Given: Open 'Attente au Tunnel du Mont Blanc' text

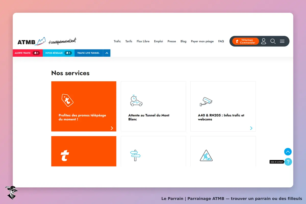Looking at the screenshot, I should [149, 117].
